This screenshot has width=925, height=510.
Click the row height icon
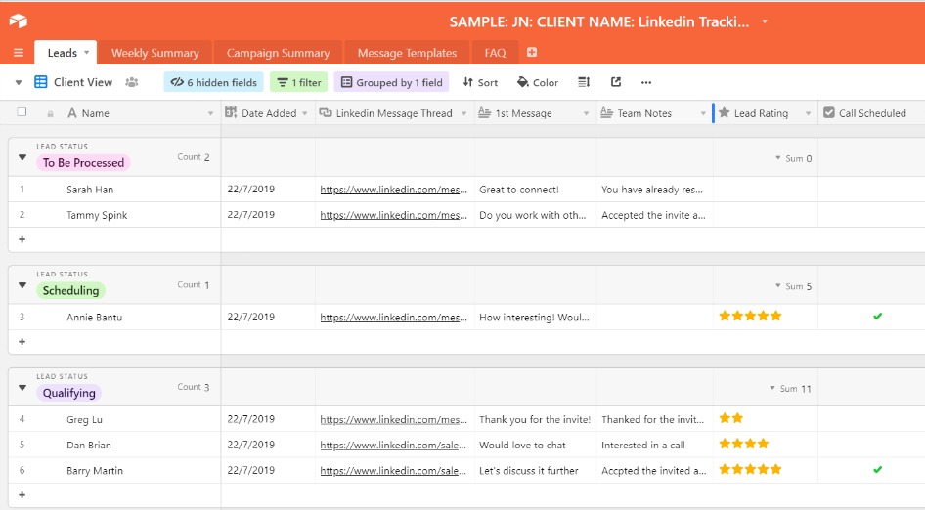(584, 82)
